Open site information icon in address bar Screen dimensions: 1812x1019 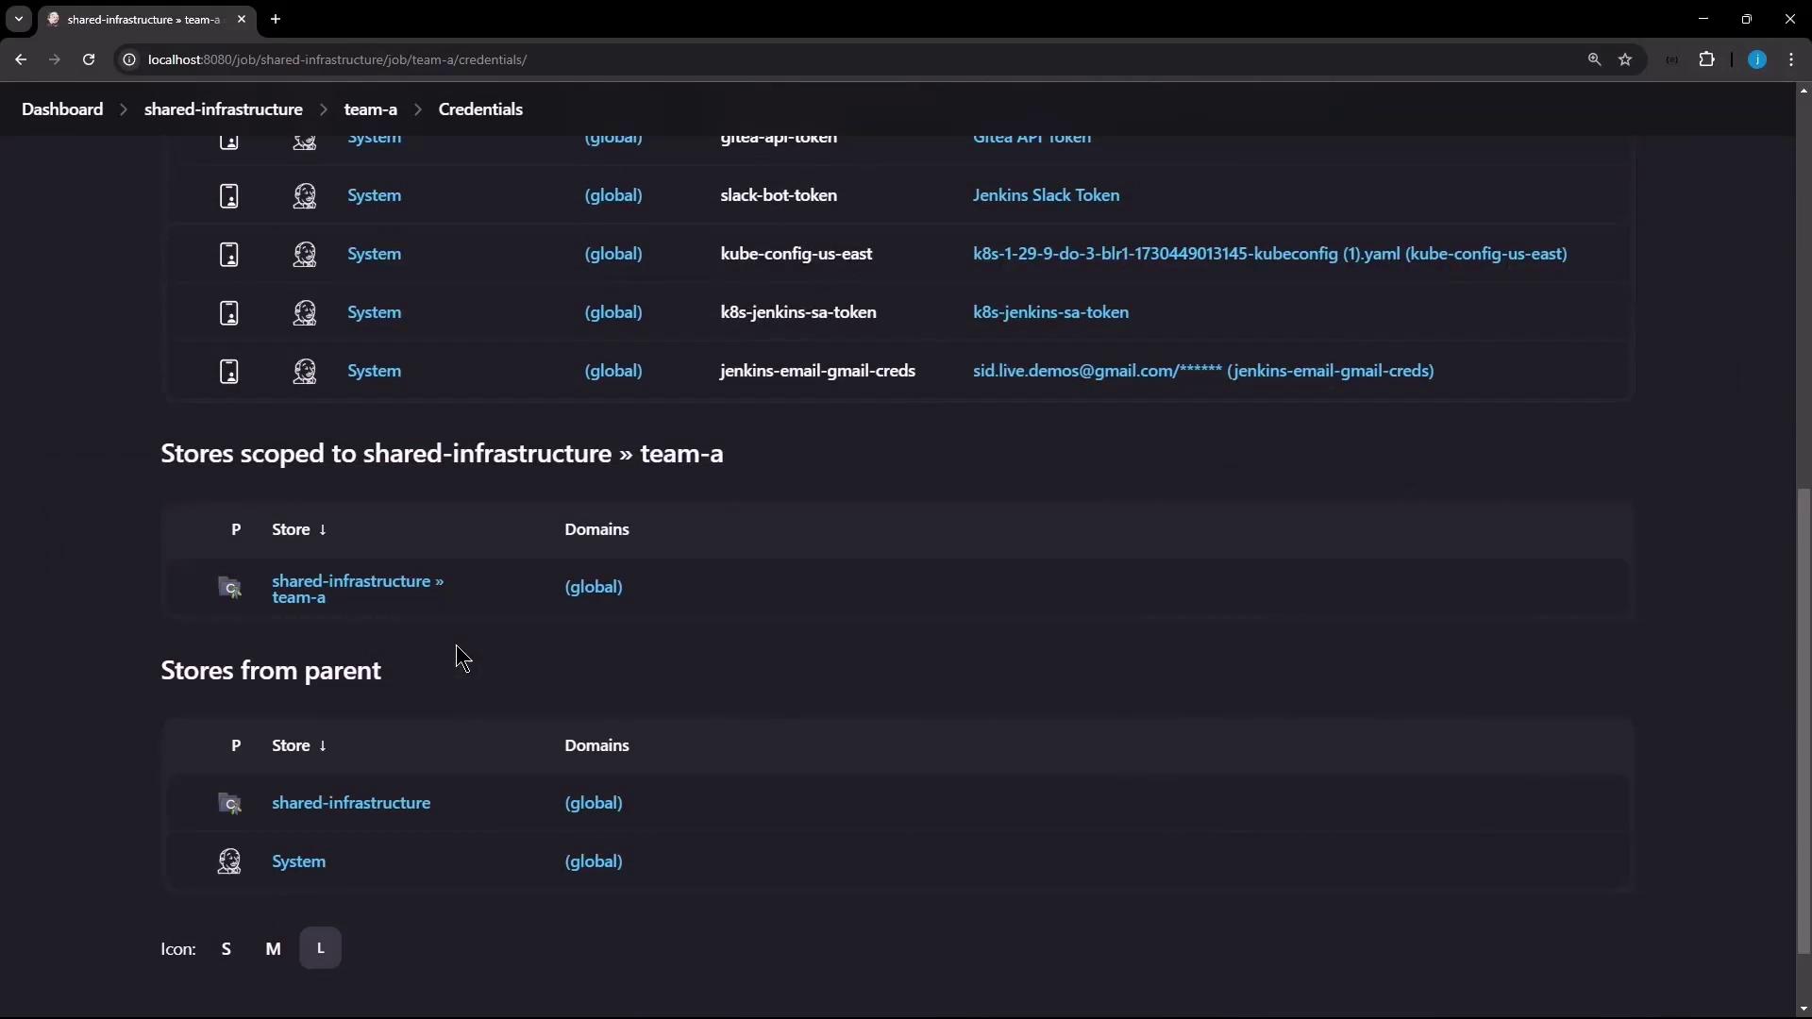pyautogui.click(x=129, y=59)
